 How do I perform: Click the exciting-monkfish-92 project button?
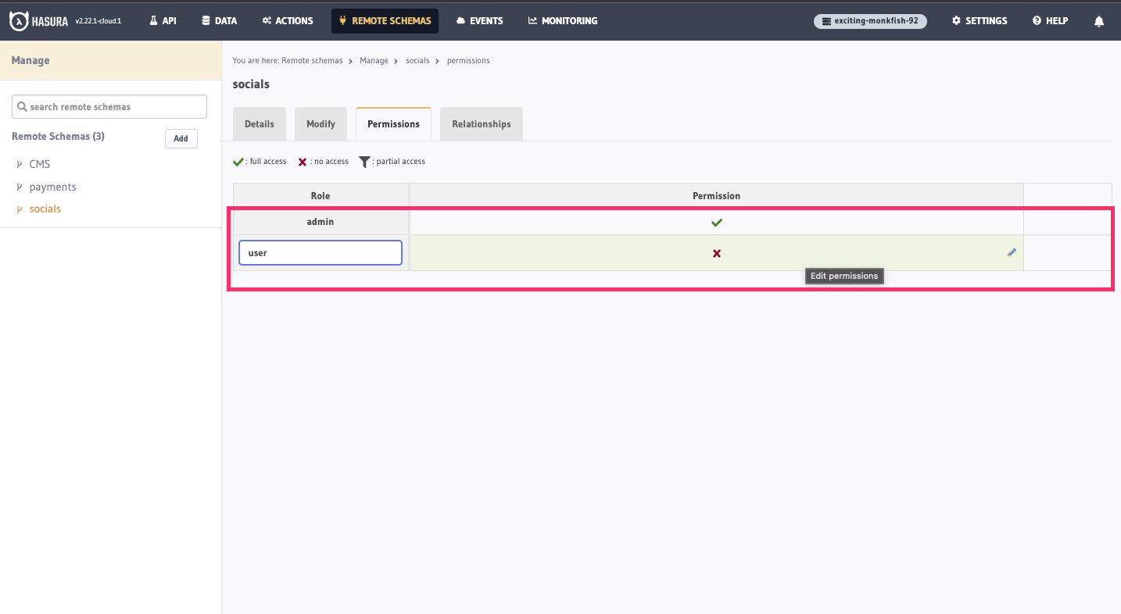point(869,21)
